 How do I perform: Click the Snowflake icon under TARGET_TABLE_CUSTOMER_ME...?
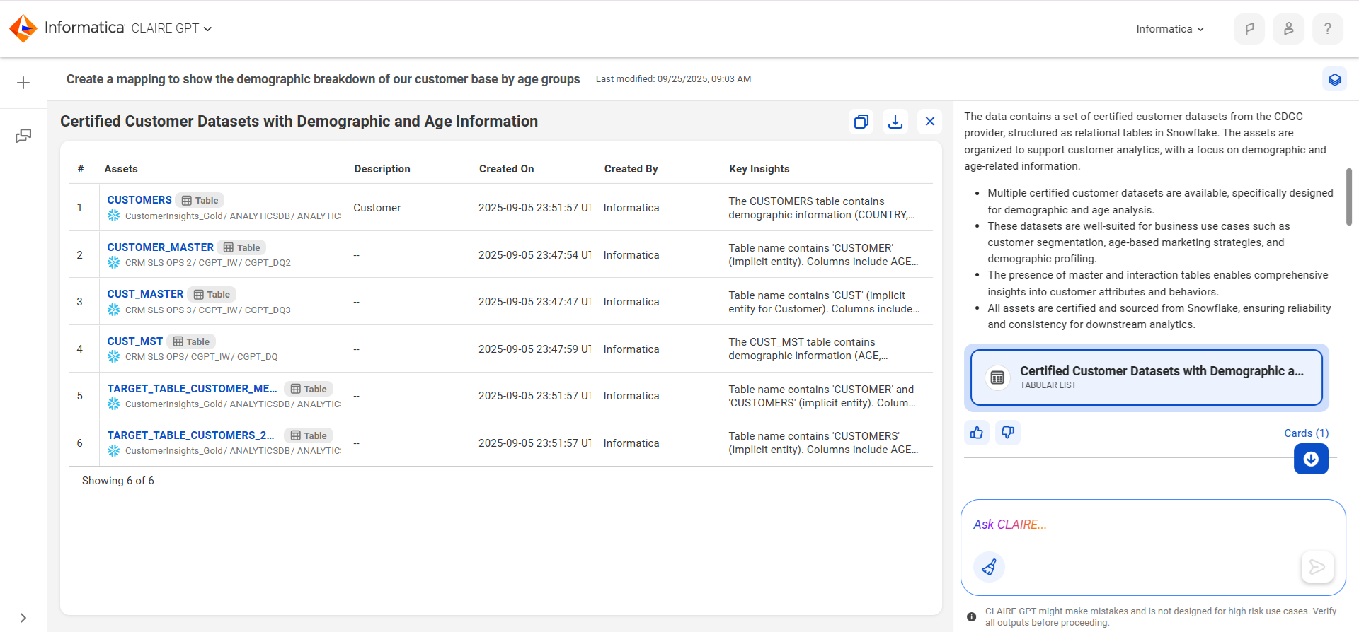pos(113,404)
